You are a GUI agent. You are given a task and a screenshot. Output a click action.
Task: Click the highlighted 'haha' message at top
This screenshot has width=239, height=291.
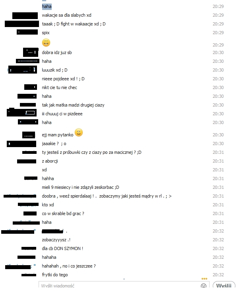47,6
